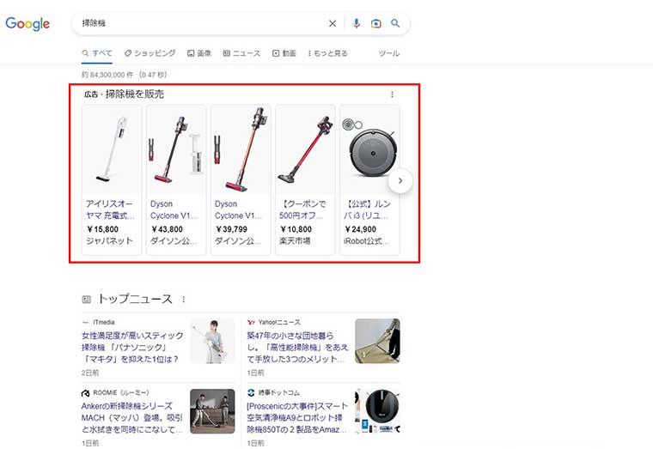Open the ツール options
Image resolution: width=653 pixels, height=449 pixels.
tap(389, 53)
